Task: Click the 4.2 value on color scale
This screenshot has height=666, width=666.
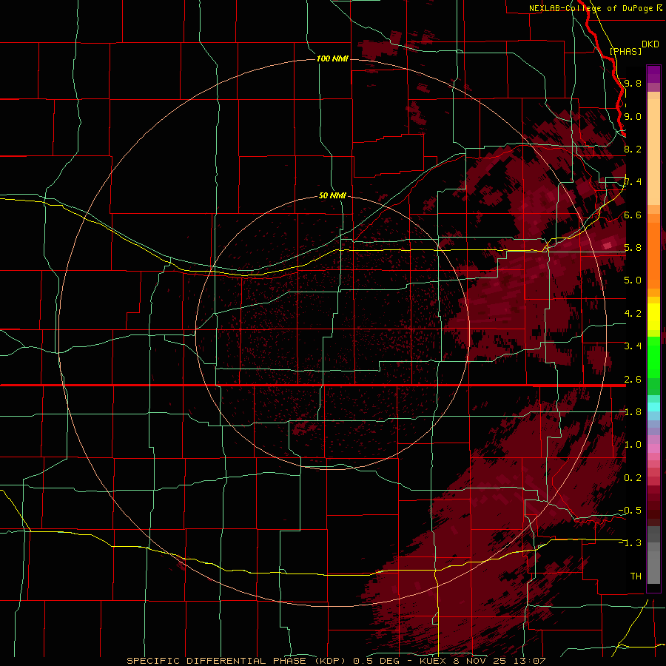Action: click(x=633, y=313)
